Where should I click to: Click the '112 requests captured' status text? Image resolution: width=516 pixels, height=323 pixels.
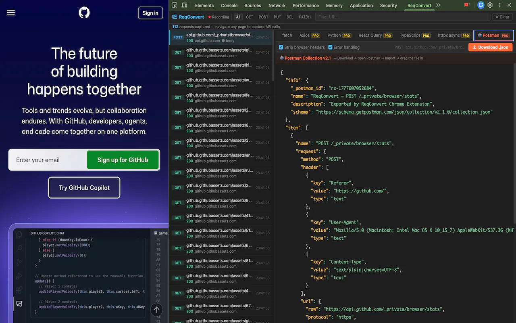226,27
